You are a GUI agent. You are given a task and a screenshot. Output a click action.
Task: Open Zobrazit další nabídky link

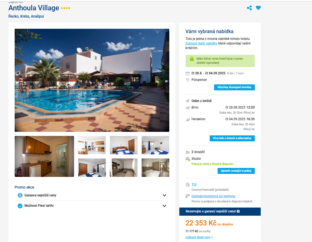click(x=201, y=43)
